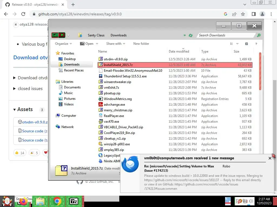Open otvdm-v0.9.0.zip asset link on GitHub
Viewport: 277px width, 207px height.
(35, 122)
